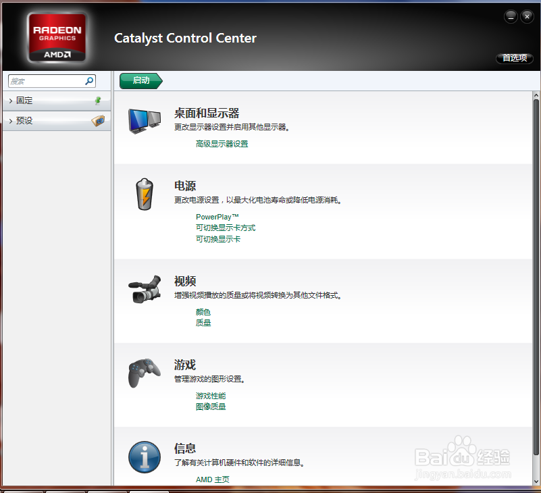
Task: Open the 首选项 preferences menu
Action: click(x=515, y=58)
